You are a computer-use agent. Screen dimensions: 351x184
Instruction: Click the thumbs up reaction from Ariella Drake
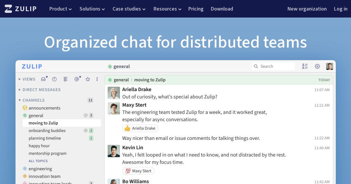(140, 128)
